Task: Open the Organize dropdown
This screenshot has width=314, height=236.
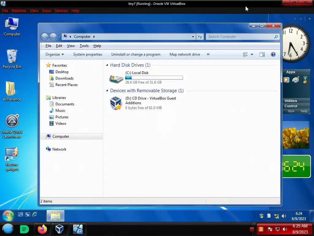Action: click(55, 54)
